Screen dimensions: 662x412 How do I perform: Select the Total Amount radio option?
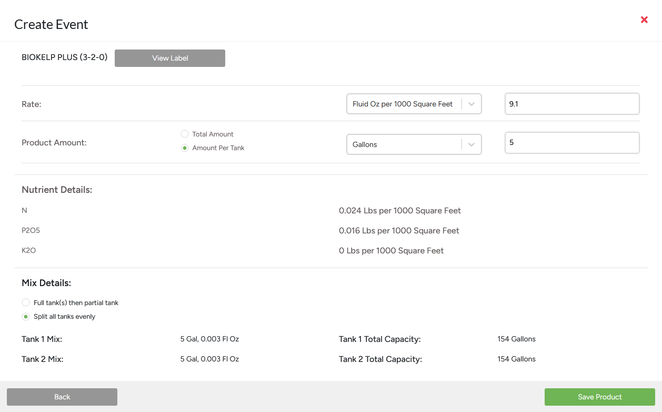click(x=185, y=134)
